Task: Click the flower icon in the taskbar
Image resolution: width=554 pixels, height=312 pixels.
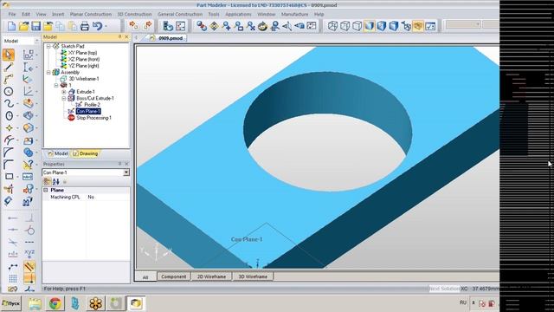Action: [96, 303]
